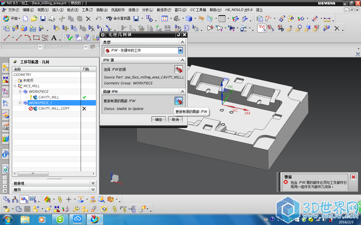Click the 更新有源的局部 IPW update icon

[x=179, y=101]
